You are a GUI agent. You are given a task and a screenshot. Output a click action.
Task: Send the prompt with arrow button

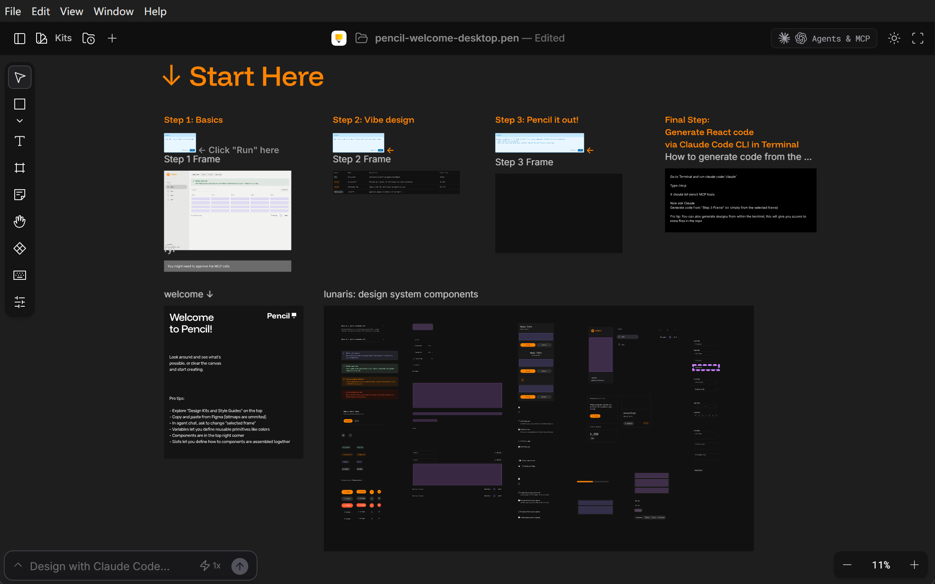pyautogui.click(x=240, y=566)
